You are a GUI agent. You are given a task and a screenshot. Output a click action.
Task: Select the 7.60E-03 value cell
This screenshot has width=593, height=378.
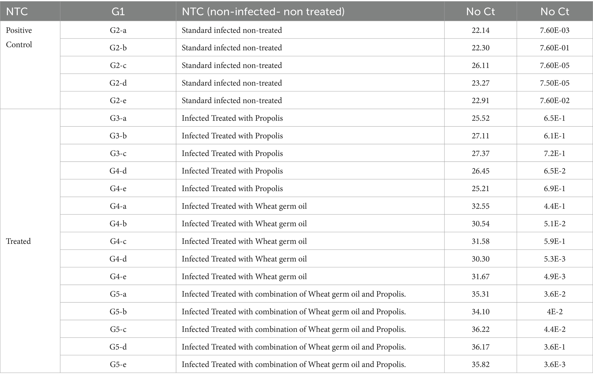[555, 30]
